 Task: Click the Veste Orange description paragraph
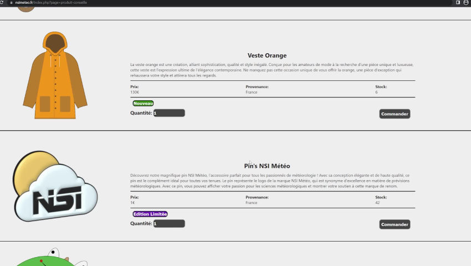pos(272,70)
